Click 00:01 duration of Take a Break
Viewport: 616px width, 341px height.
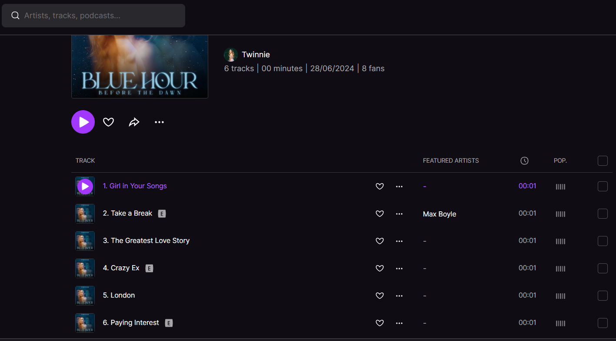[x=527, y=213]
